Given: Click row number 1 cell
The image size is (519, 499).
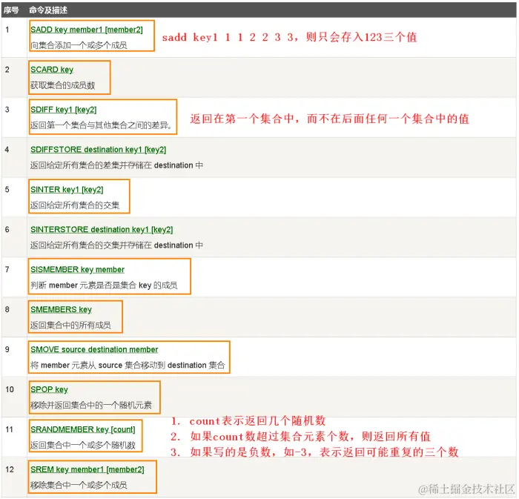Looking at the screenshot, I should pyautogui.click(x=15, y=37).
